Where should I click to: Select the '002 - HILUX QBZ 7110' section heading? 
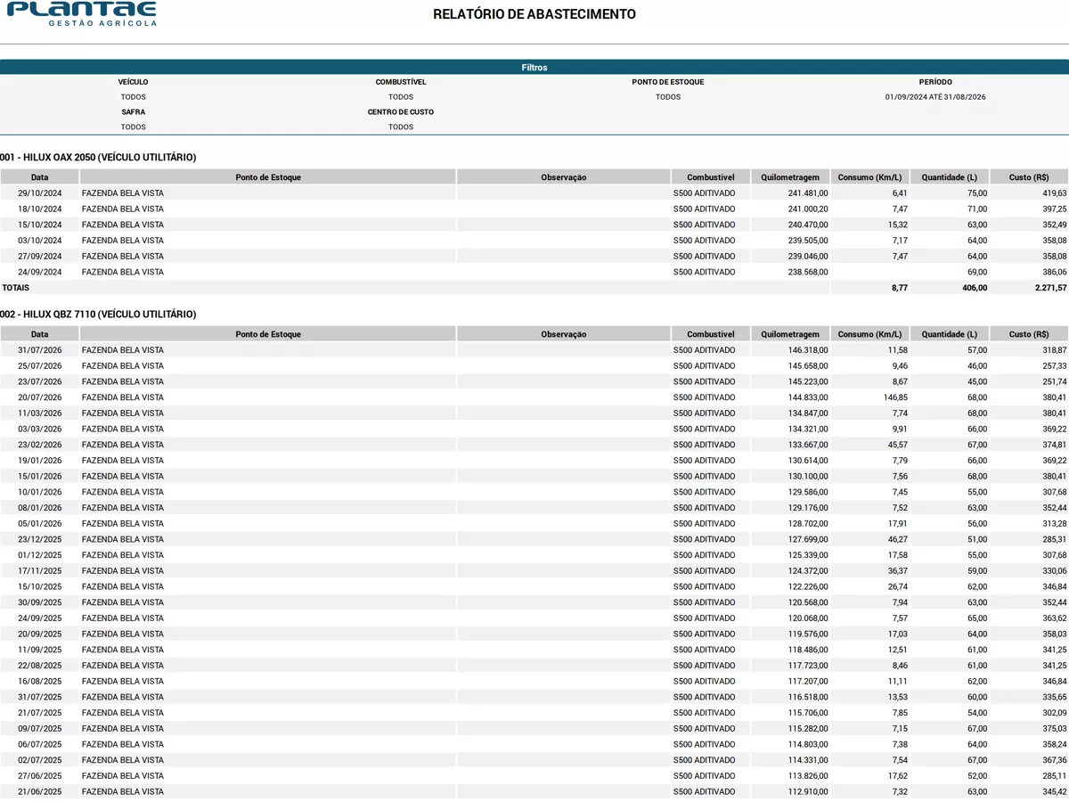point(98,315)
